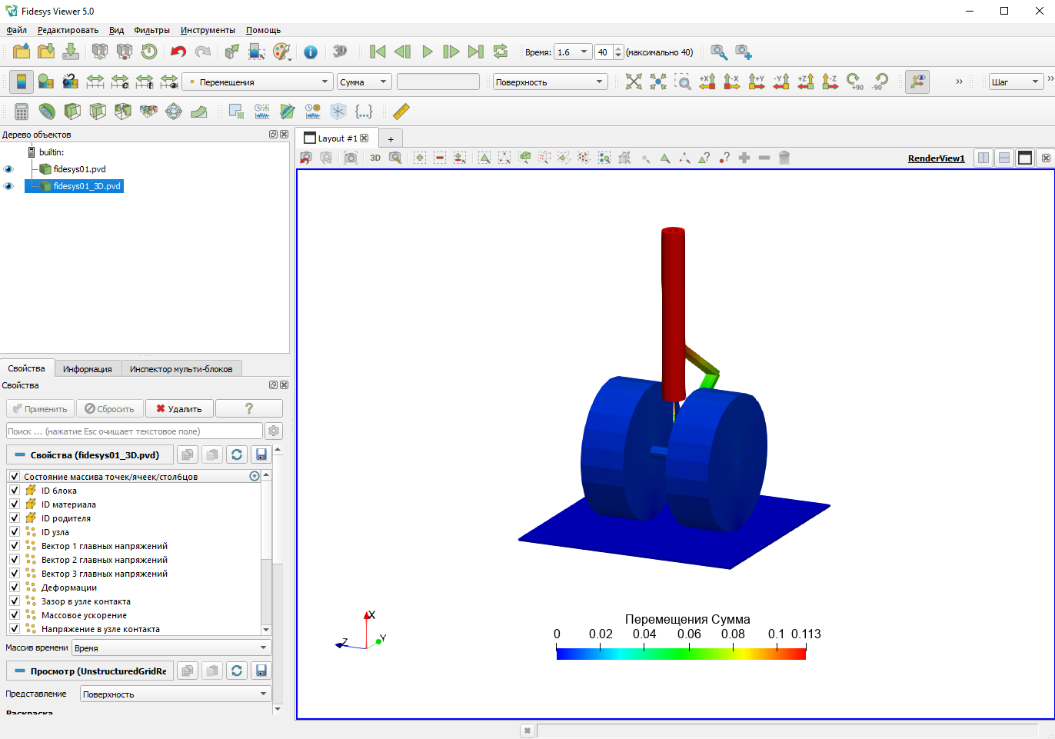
Task: Uncheck the Деформации checkbox
Action: pyautogui.click(x=14, y=587)
